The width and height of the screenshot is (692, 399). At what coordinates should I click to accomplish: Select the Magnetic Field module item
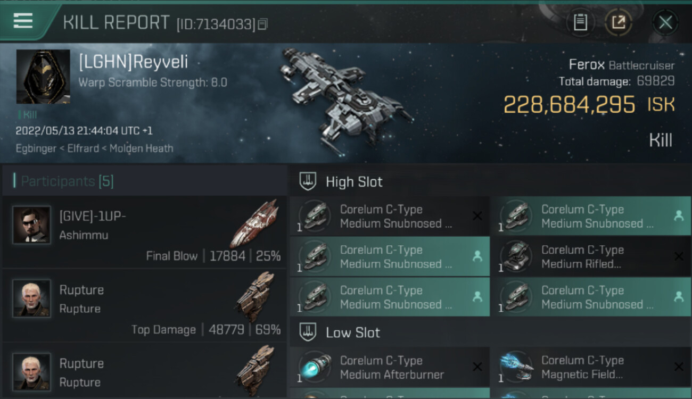[x=591, y=367]
